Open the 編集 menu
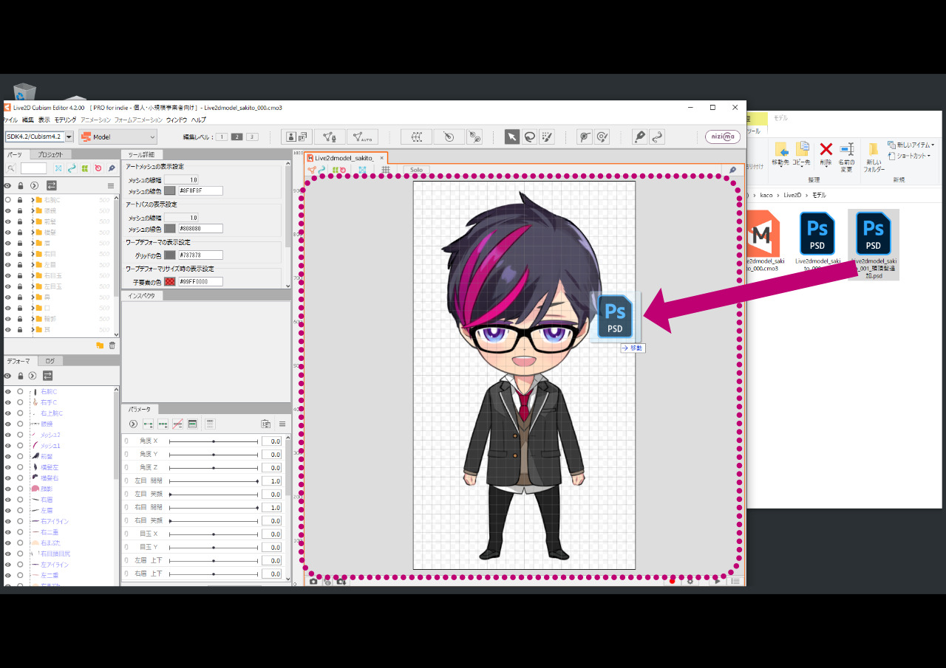Viewport: 946px width, 668px height. point(28,120)
